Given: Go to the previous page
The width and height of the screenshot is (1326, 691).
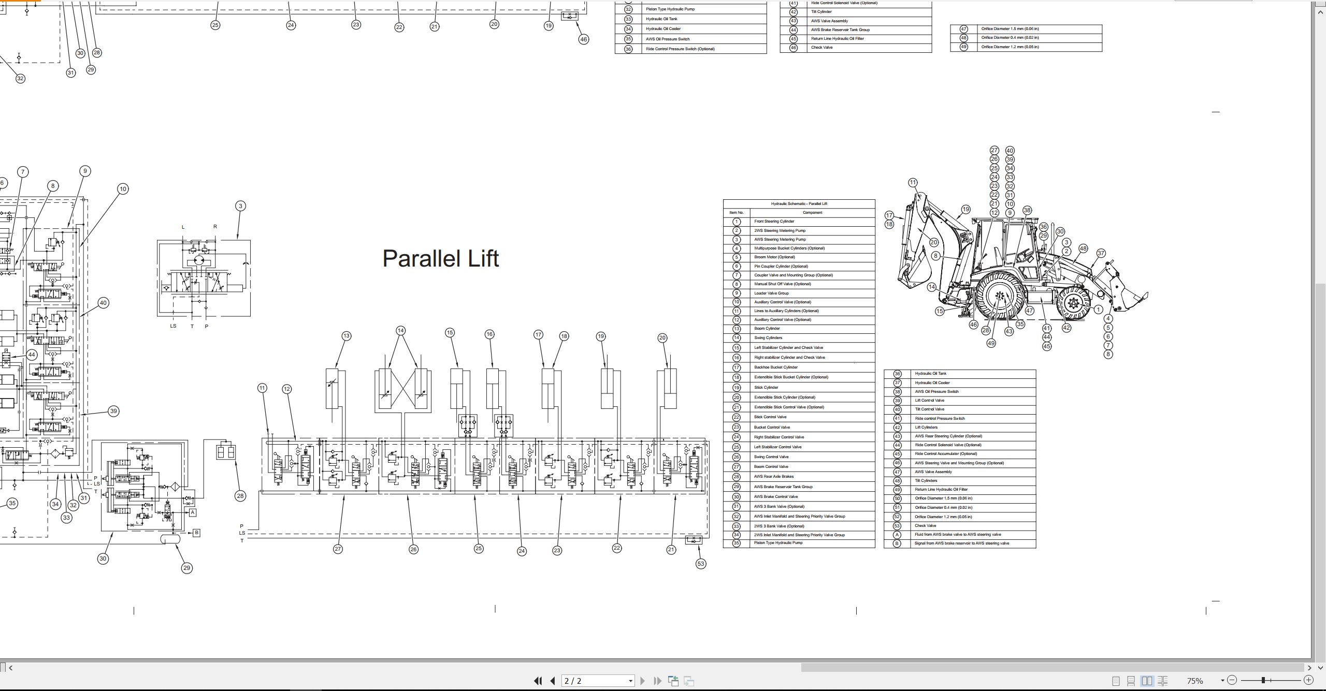Looking at the screenshot, I should (553, 681).
